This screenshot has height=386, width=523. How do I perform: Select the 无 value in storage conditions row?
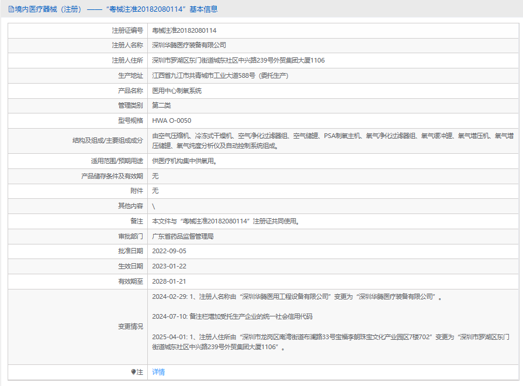pos(155,176)
